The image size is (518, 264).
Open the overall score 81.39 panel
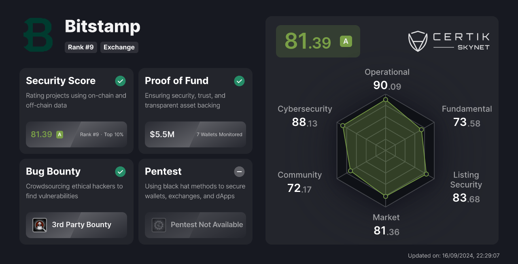pyautogui.click(x=318, y=41)
